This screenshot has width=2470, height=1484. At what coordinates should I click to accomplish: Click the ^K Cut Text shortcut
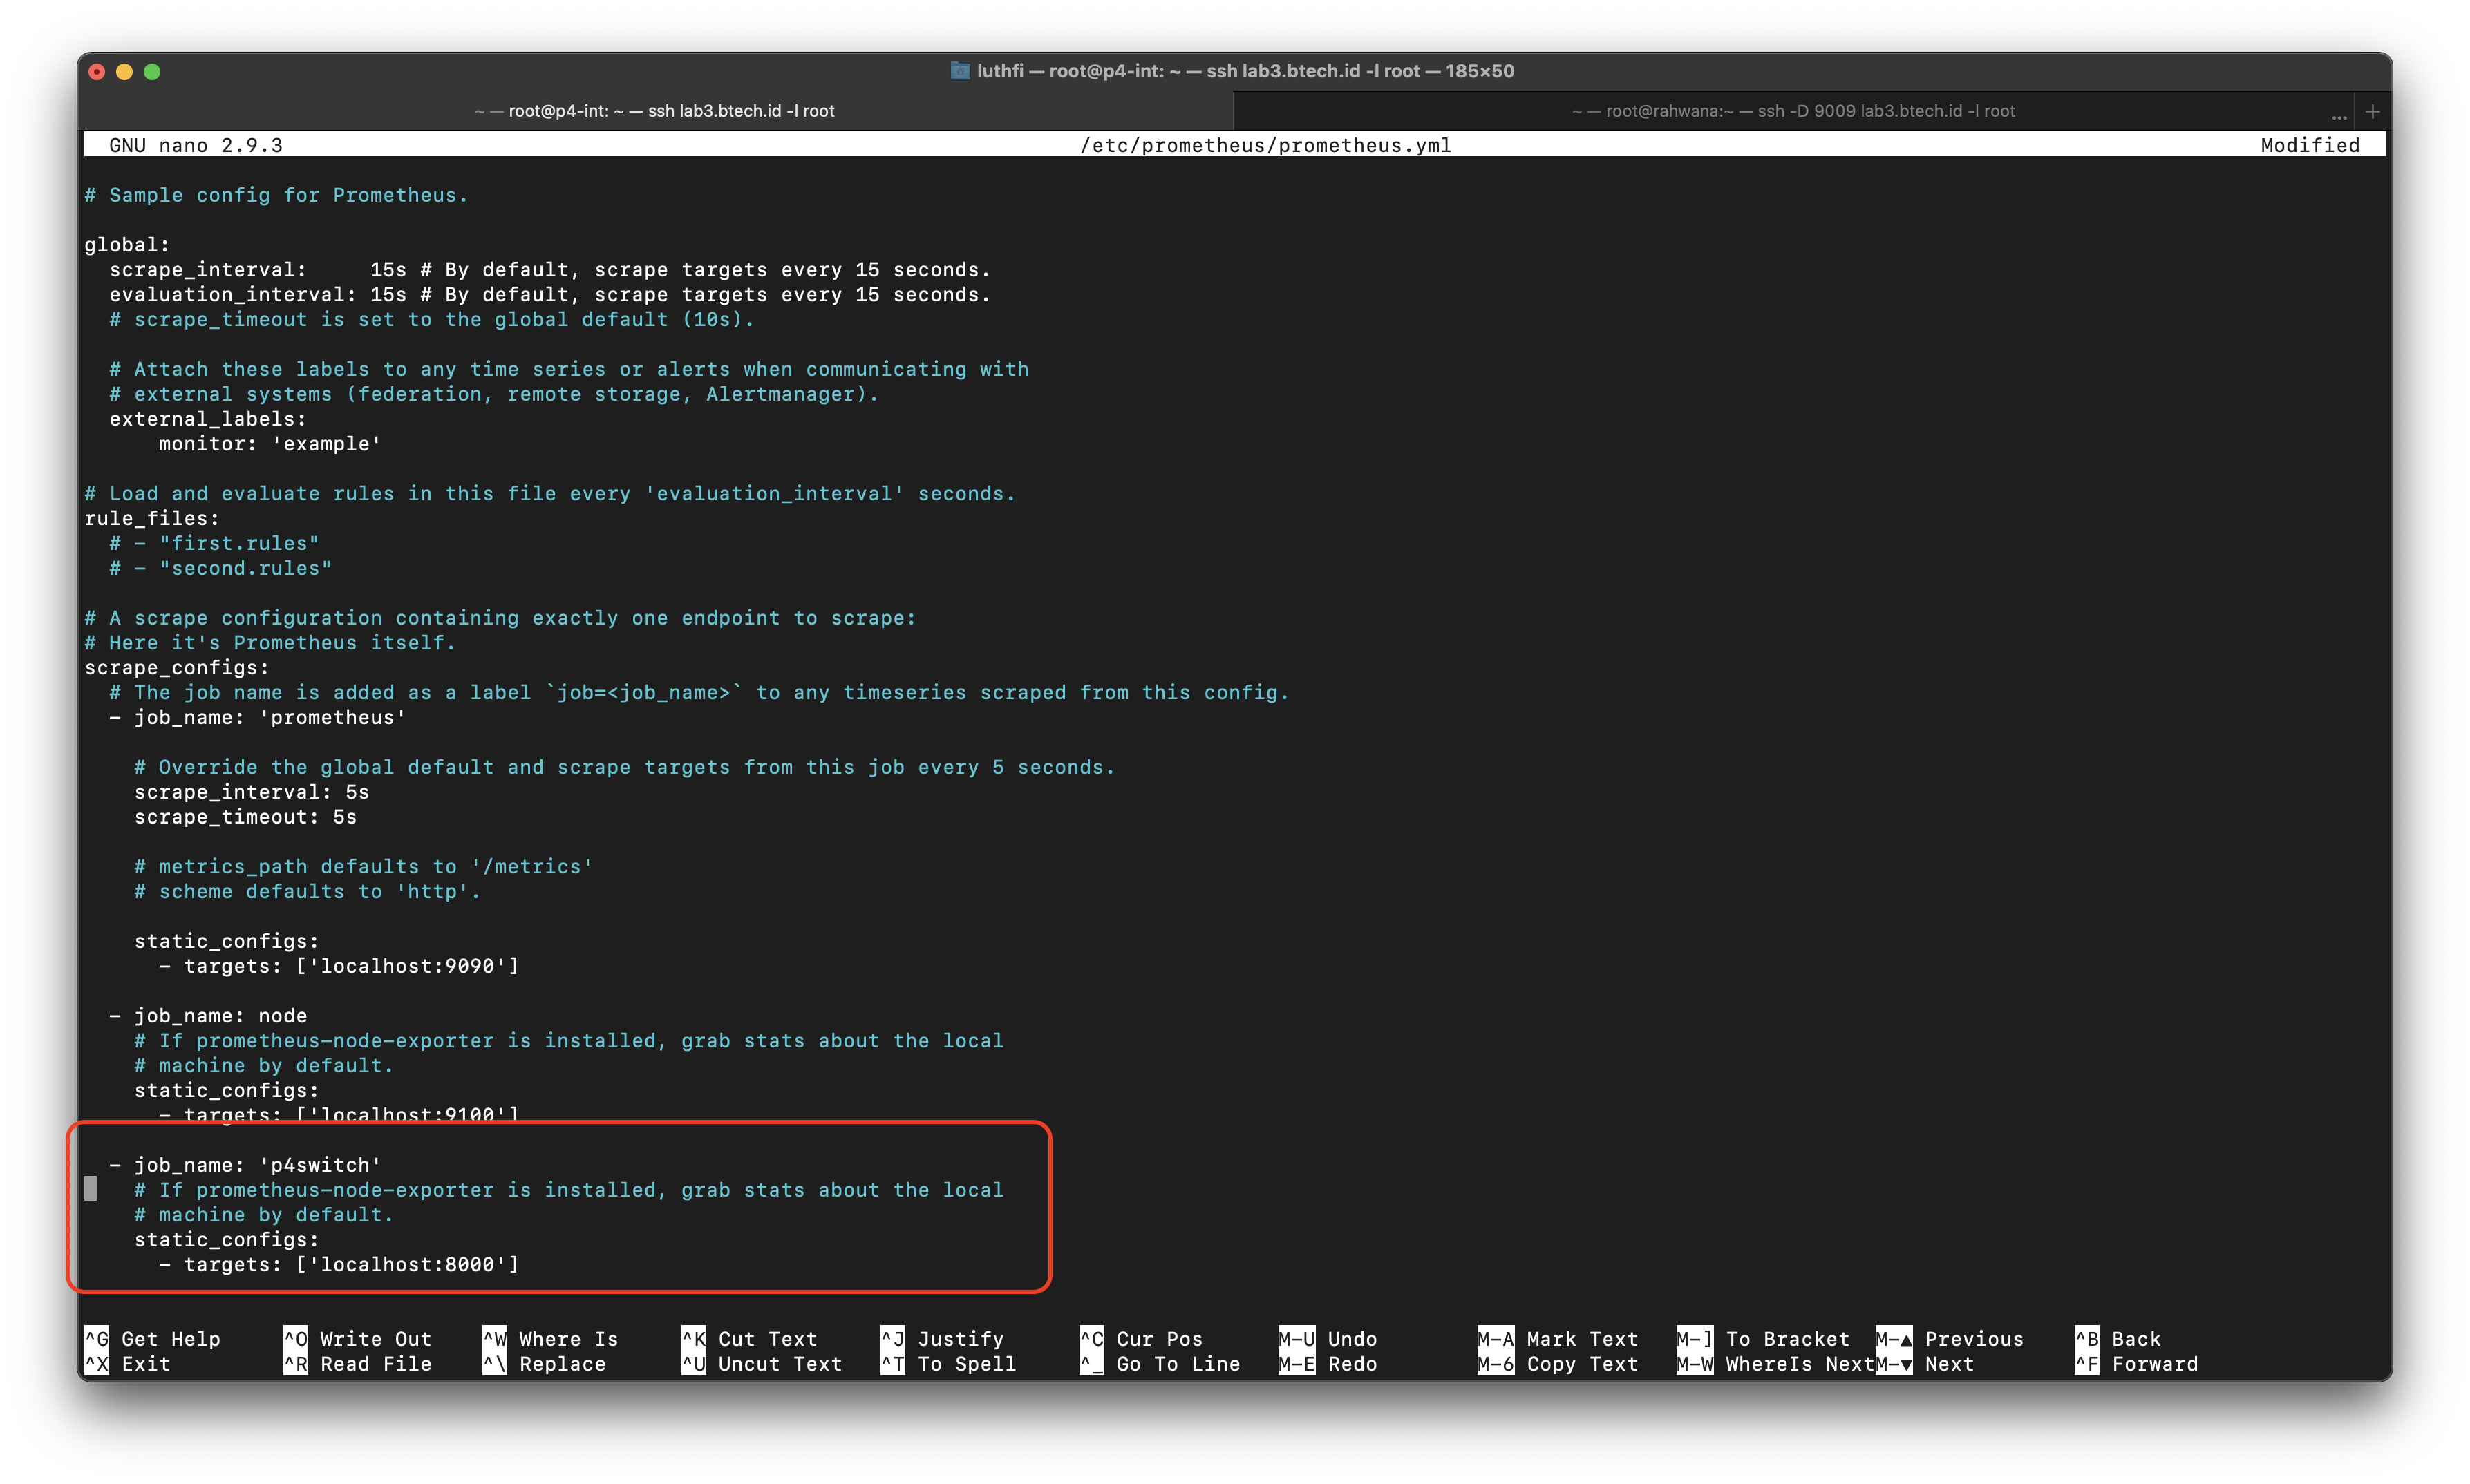[750, 1339]
